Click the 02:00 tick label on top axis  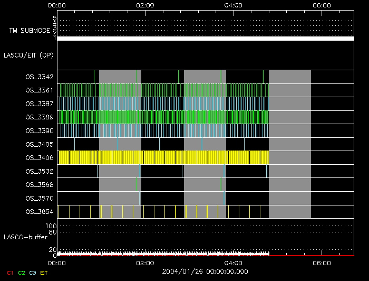point(145,5)
